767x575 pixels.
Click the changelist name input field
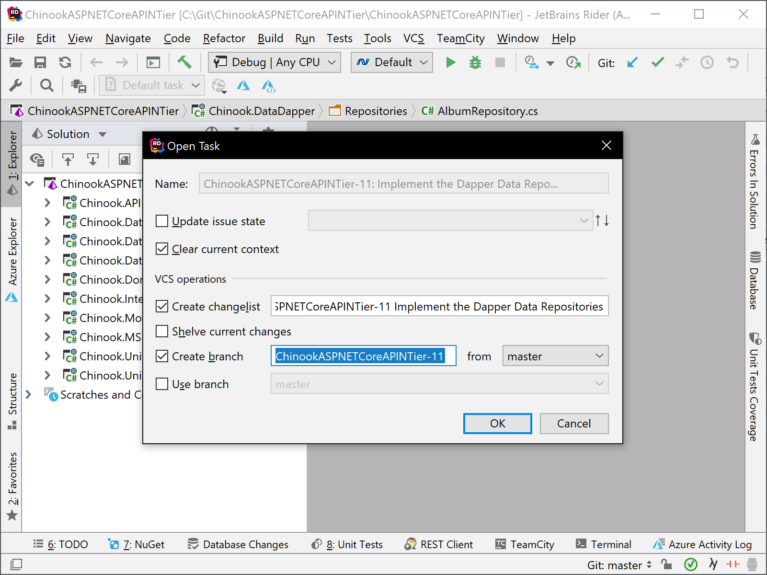click(x=439, y=306)
